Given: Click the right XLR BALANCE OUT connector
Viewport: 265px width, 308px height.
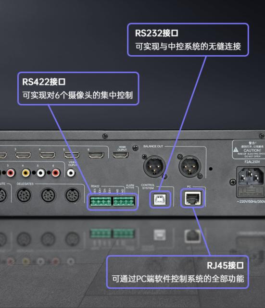Looking at the screenshot, I should (x=189, y=167).
